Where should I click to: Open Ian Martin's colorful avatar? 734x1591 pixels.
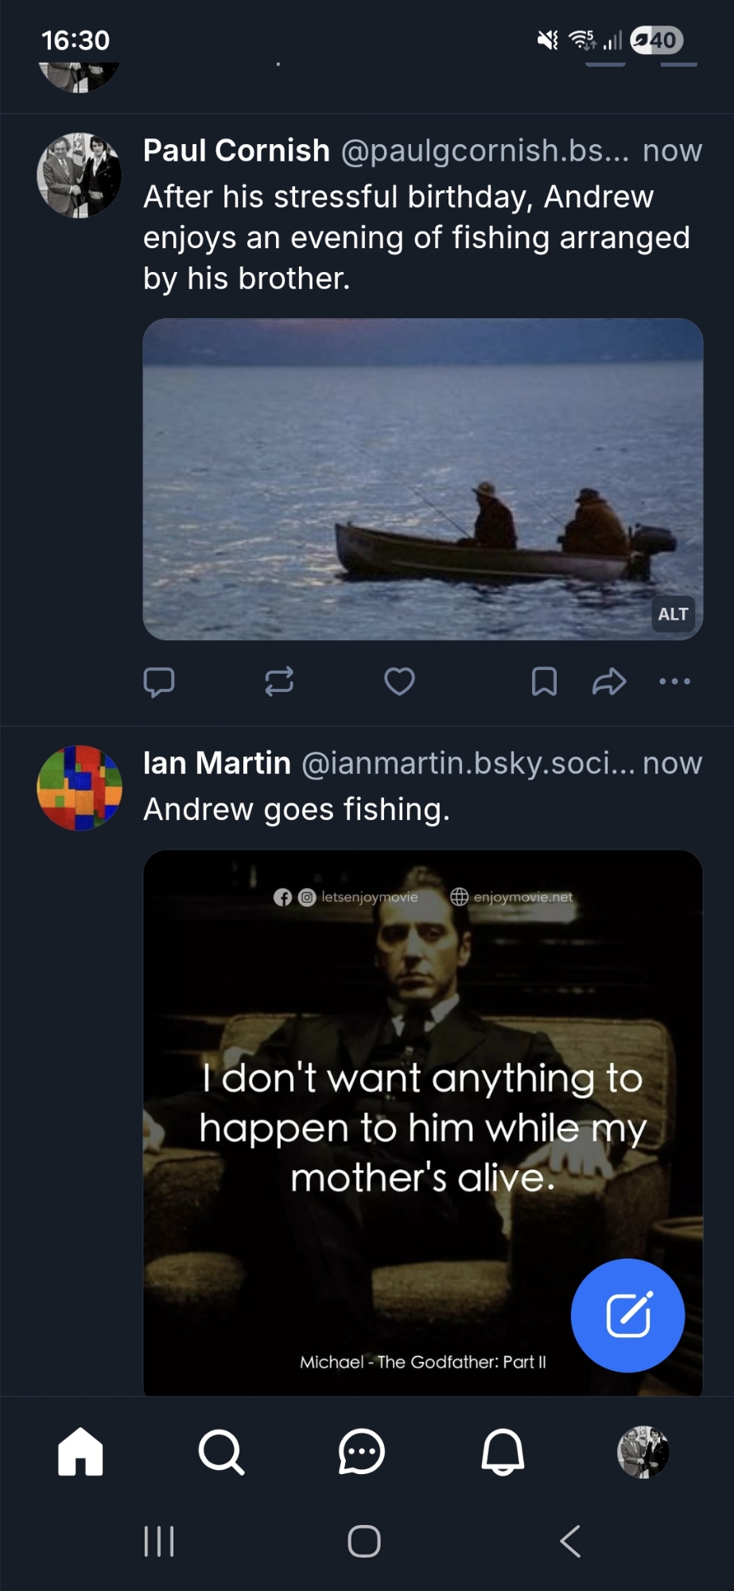(80, 788)
